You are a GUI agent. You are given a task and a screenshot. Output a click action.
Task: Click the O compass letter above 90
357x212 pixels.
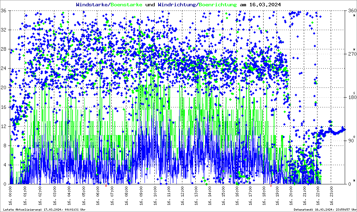[x=354, y=136]
